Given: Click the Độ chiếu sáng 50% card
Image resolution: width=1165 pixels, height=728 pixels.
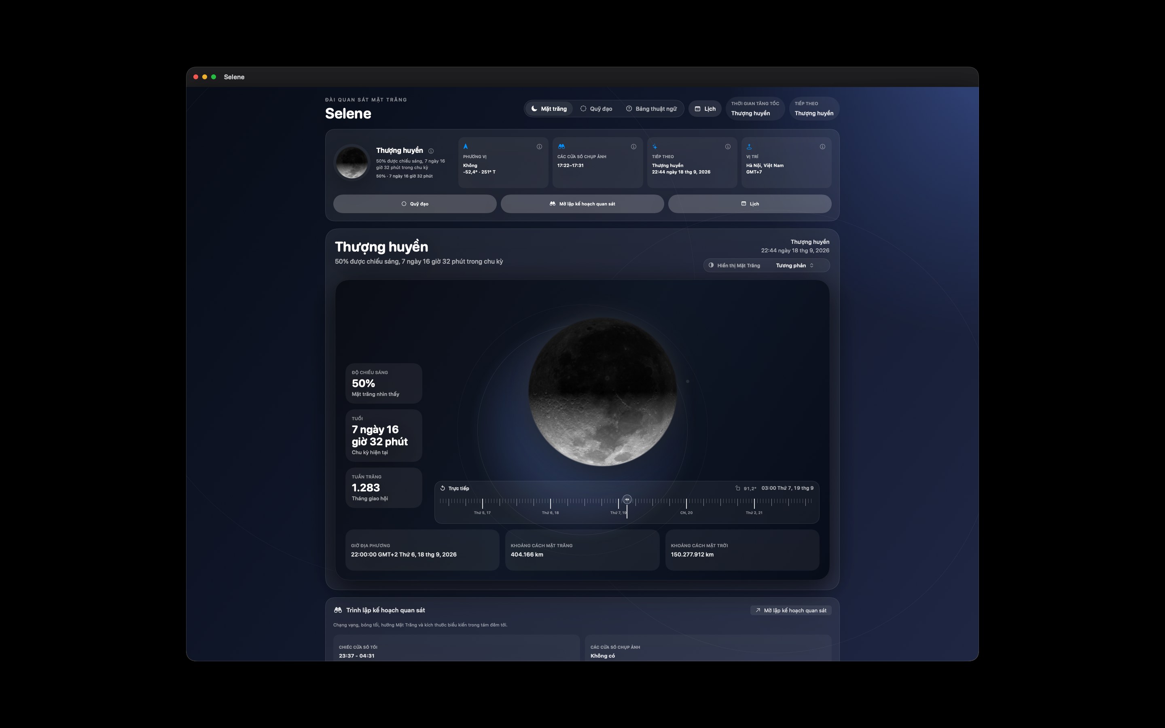Looking at the screenshot, I should (x=383, y=383).
